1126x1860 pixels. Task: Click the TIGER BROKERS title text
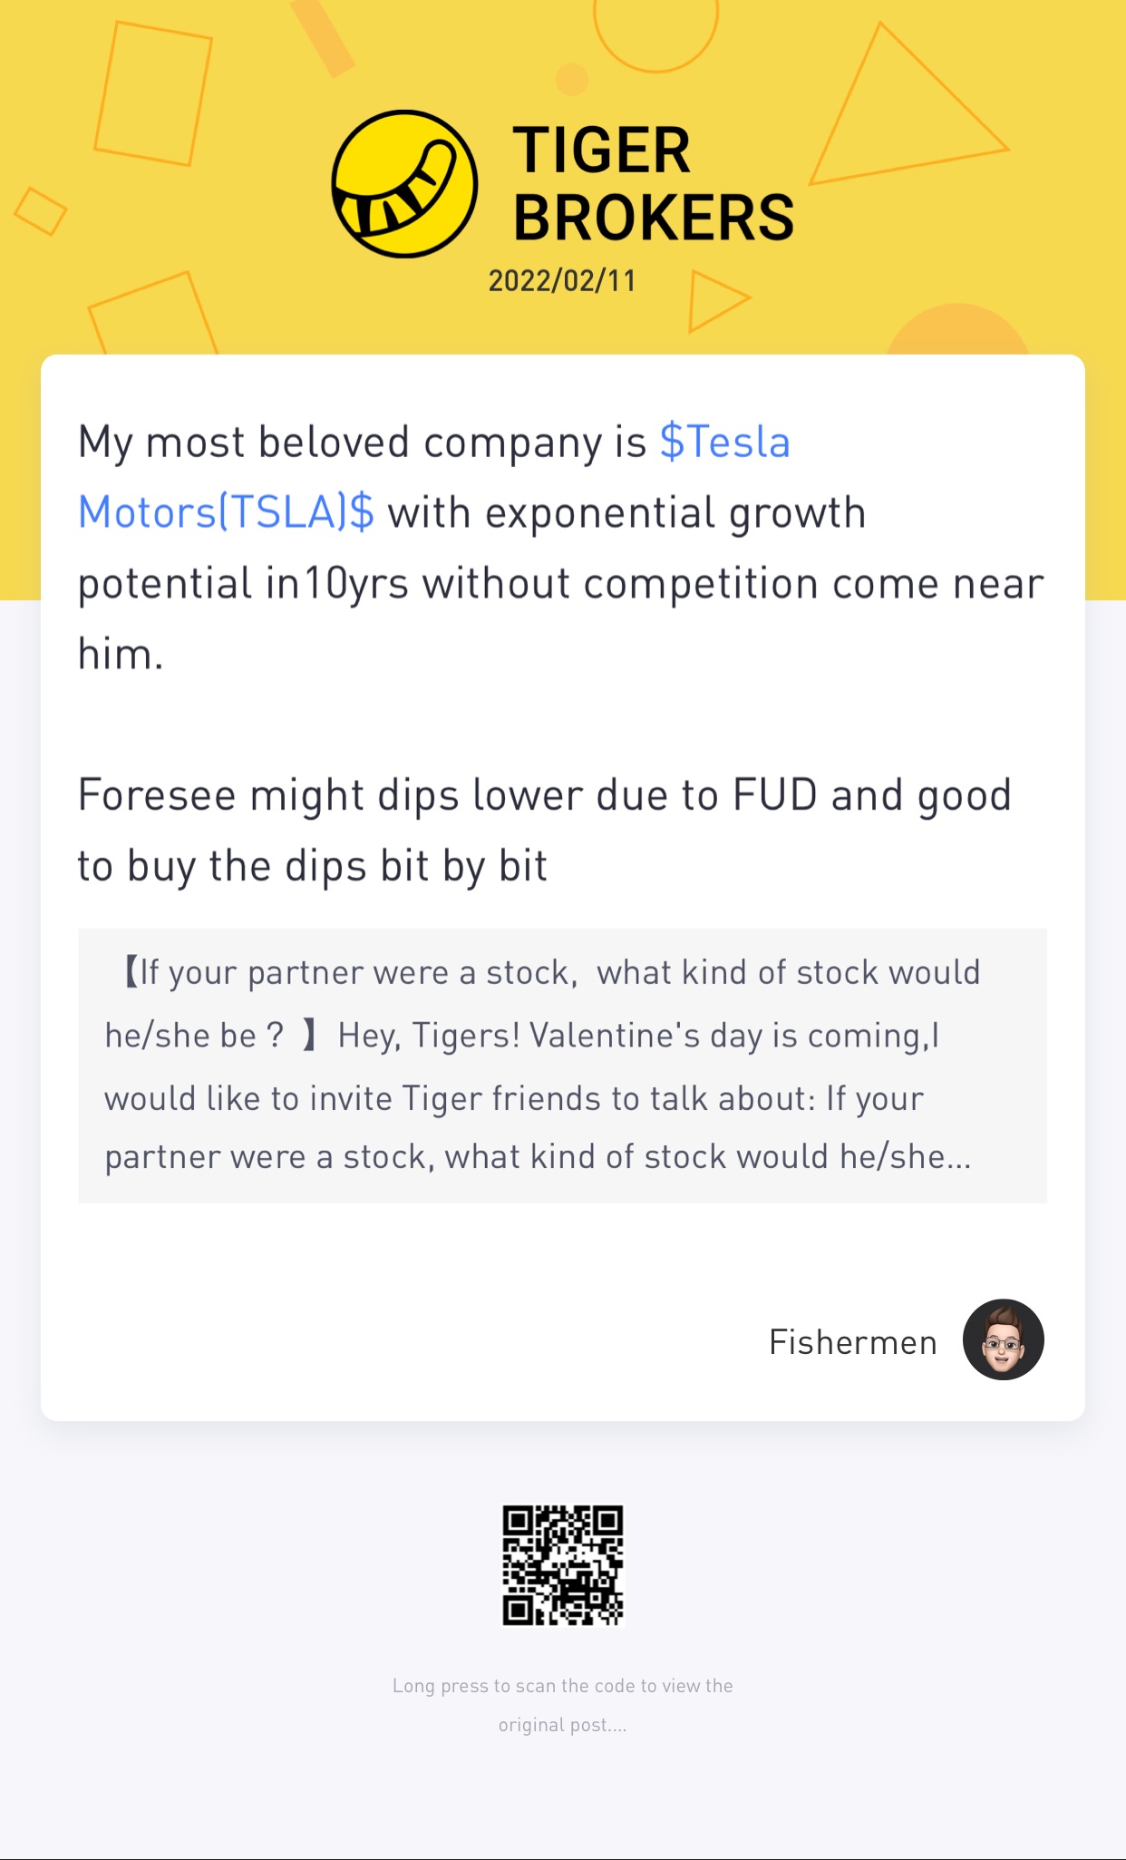click(652, 184)
